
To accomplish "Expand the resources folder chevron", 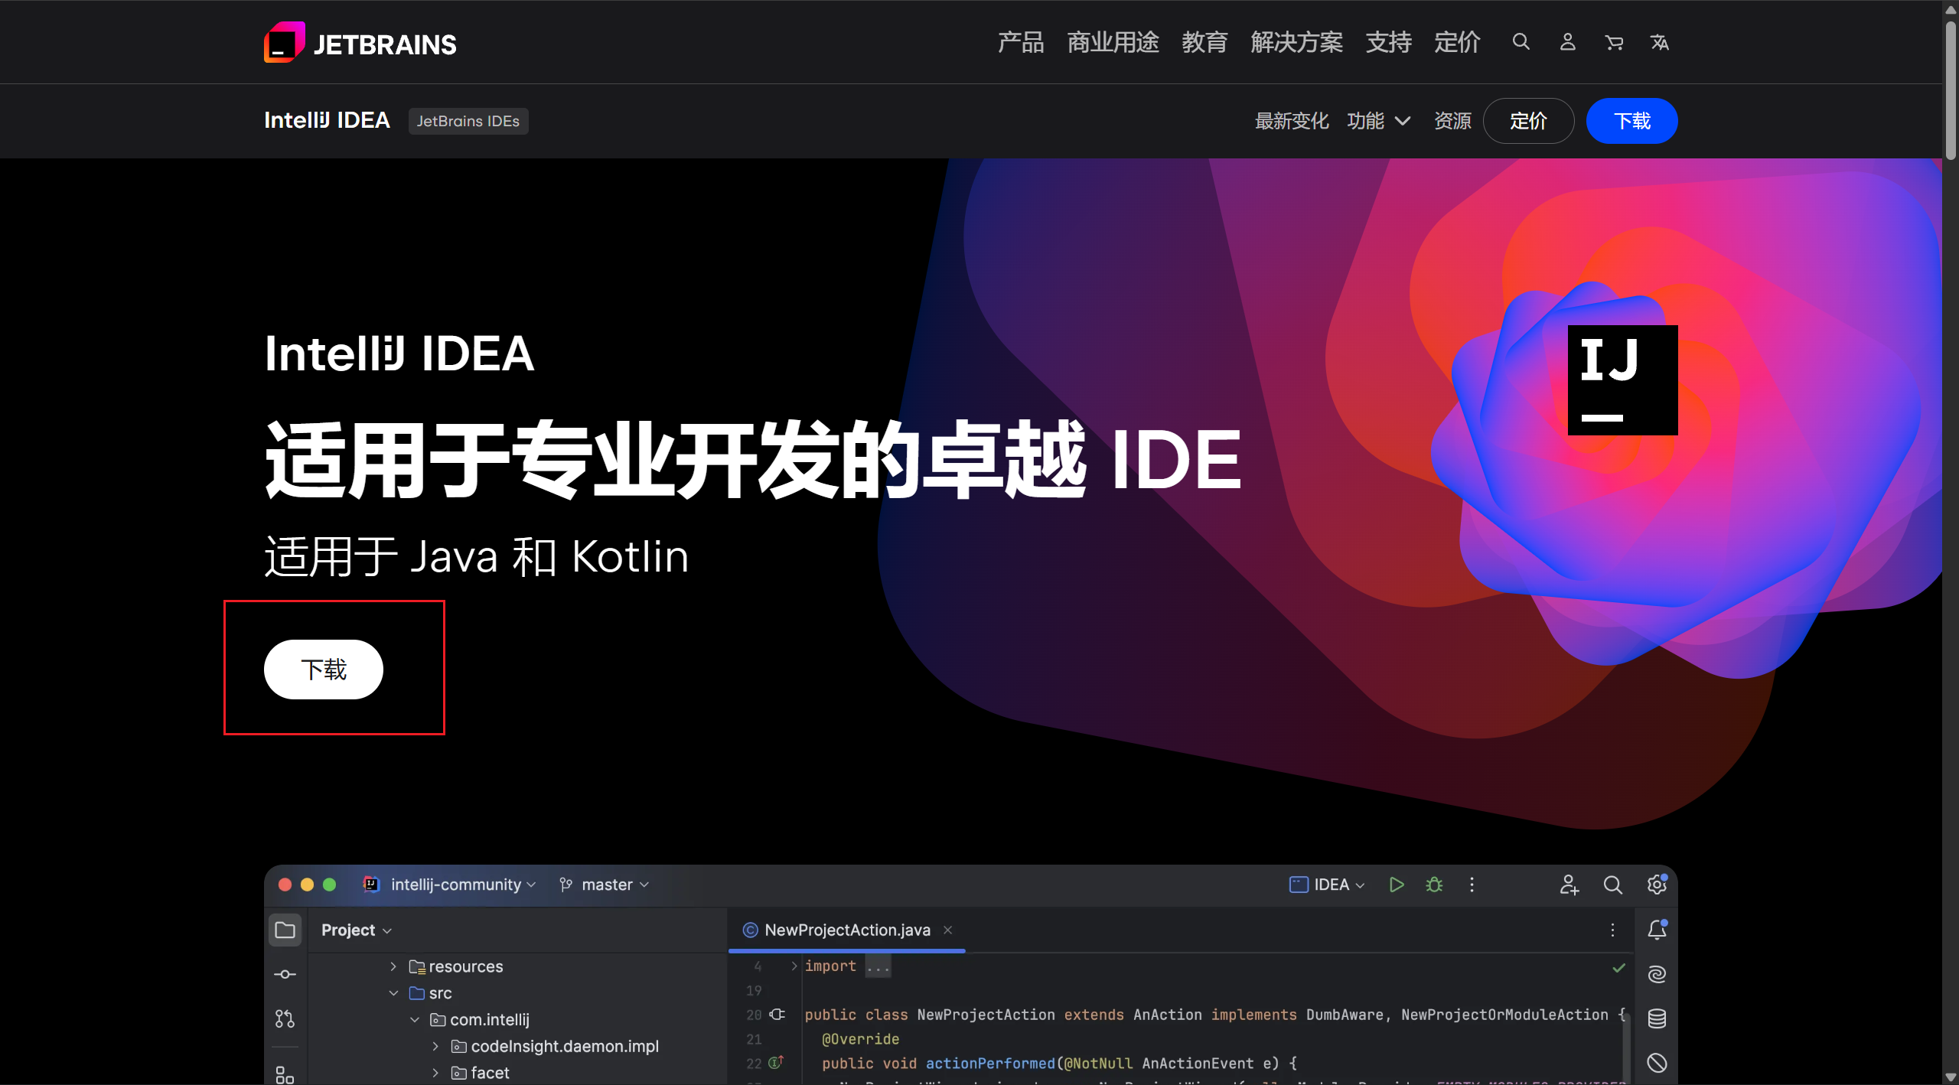I will coord(393,966).
